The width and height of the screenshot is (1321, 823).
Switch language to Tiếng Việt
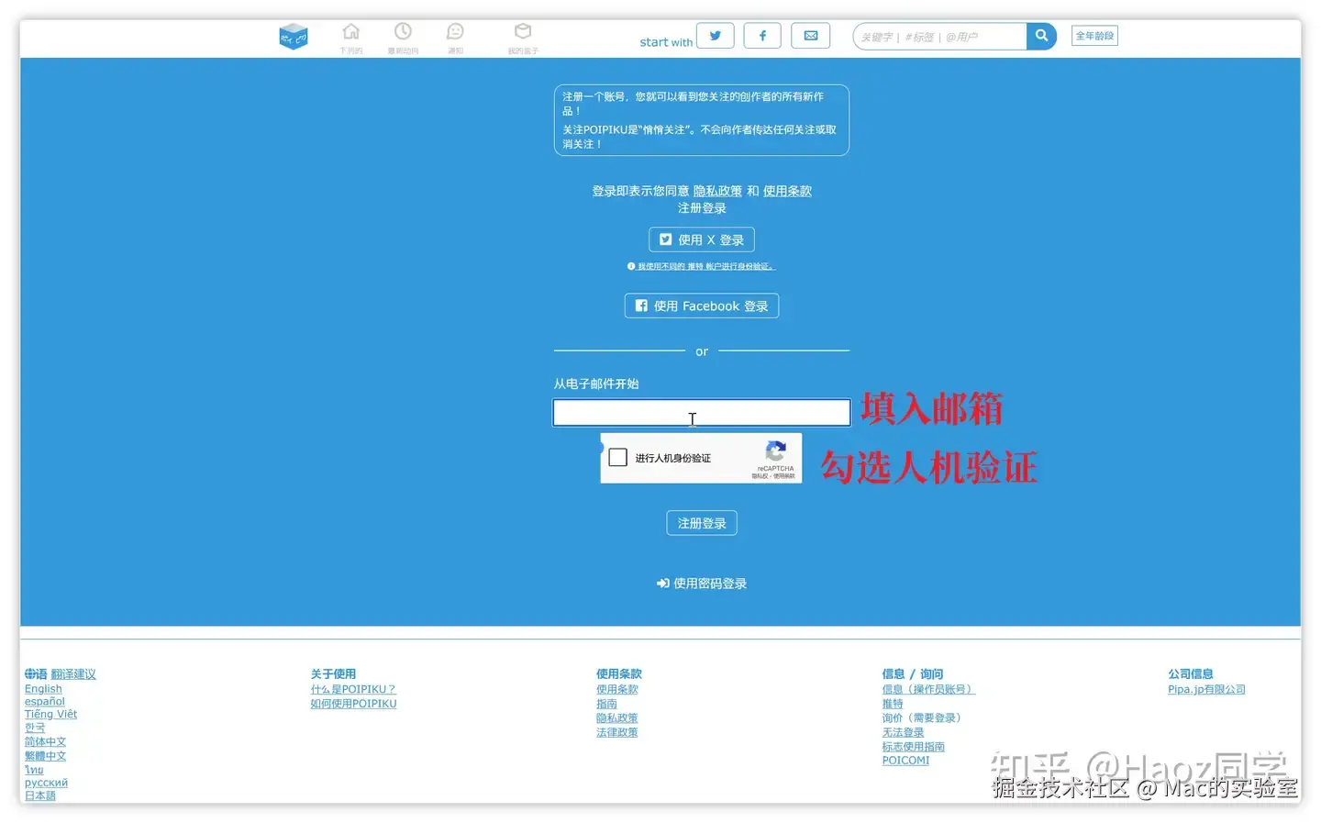(50, 715)
